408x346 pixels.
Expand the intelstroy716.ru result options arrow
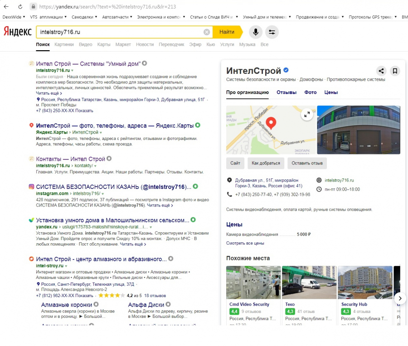point(73,71)
